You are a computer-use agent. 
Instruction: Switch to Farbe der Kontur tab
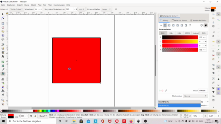click(x=179, y=20)
